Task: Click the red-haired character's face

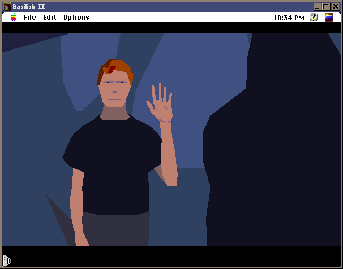Action: coord(114,90)
